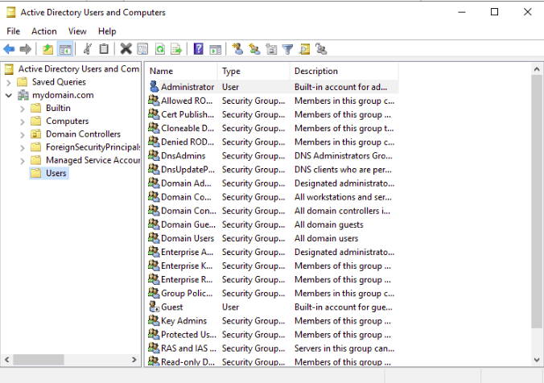Click 'All domain guests' description

point(328,224)
